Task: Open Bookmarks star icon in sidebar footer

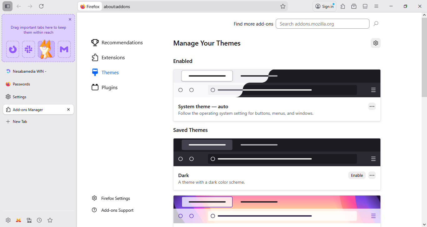Action: [x=50, y=220]
